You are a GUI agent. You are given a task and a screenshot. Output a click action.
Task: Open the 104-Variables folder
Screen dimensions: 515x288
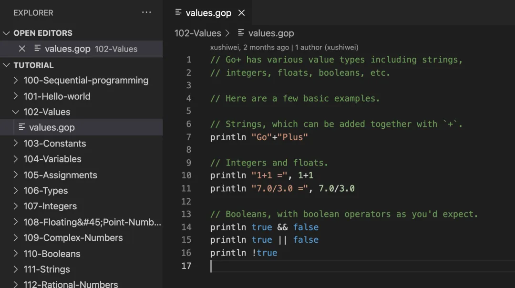point(52,159)
